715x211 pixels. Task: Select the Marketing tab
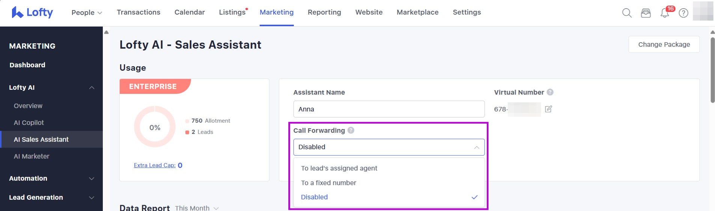click(277, 12)
